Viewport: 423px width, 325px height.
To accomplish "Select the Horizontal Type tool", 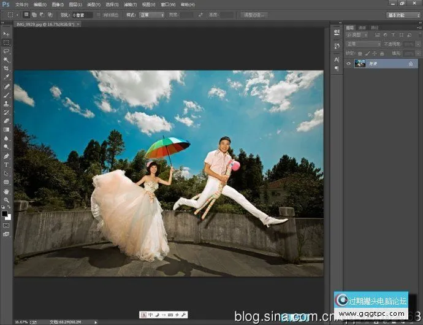I will [x=7, y=165].
